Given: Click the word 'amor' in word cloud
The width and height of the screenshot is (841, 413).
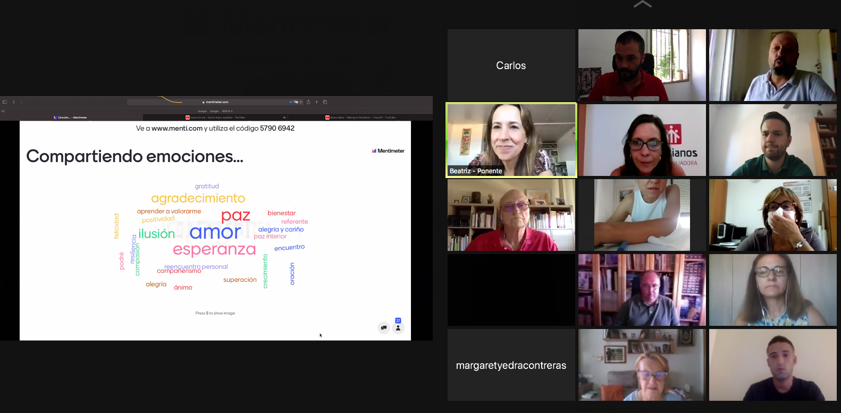Looking at the screenshot, I should tap(215, 232).
